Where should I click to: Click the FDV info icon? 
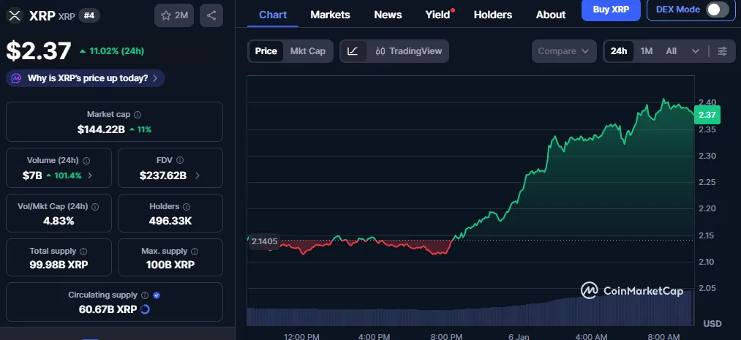[180, 161]
